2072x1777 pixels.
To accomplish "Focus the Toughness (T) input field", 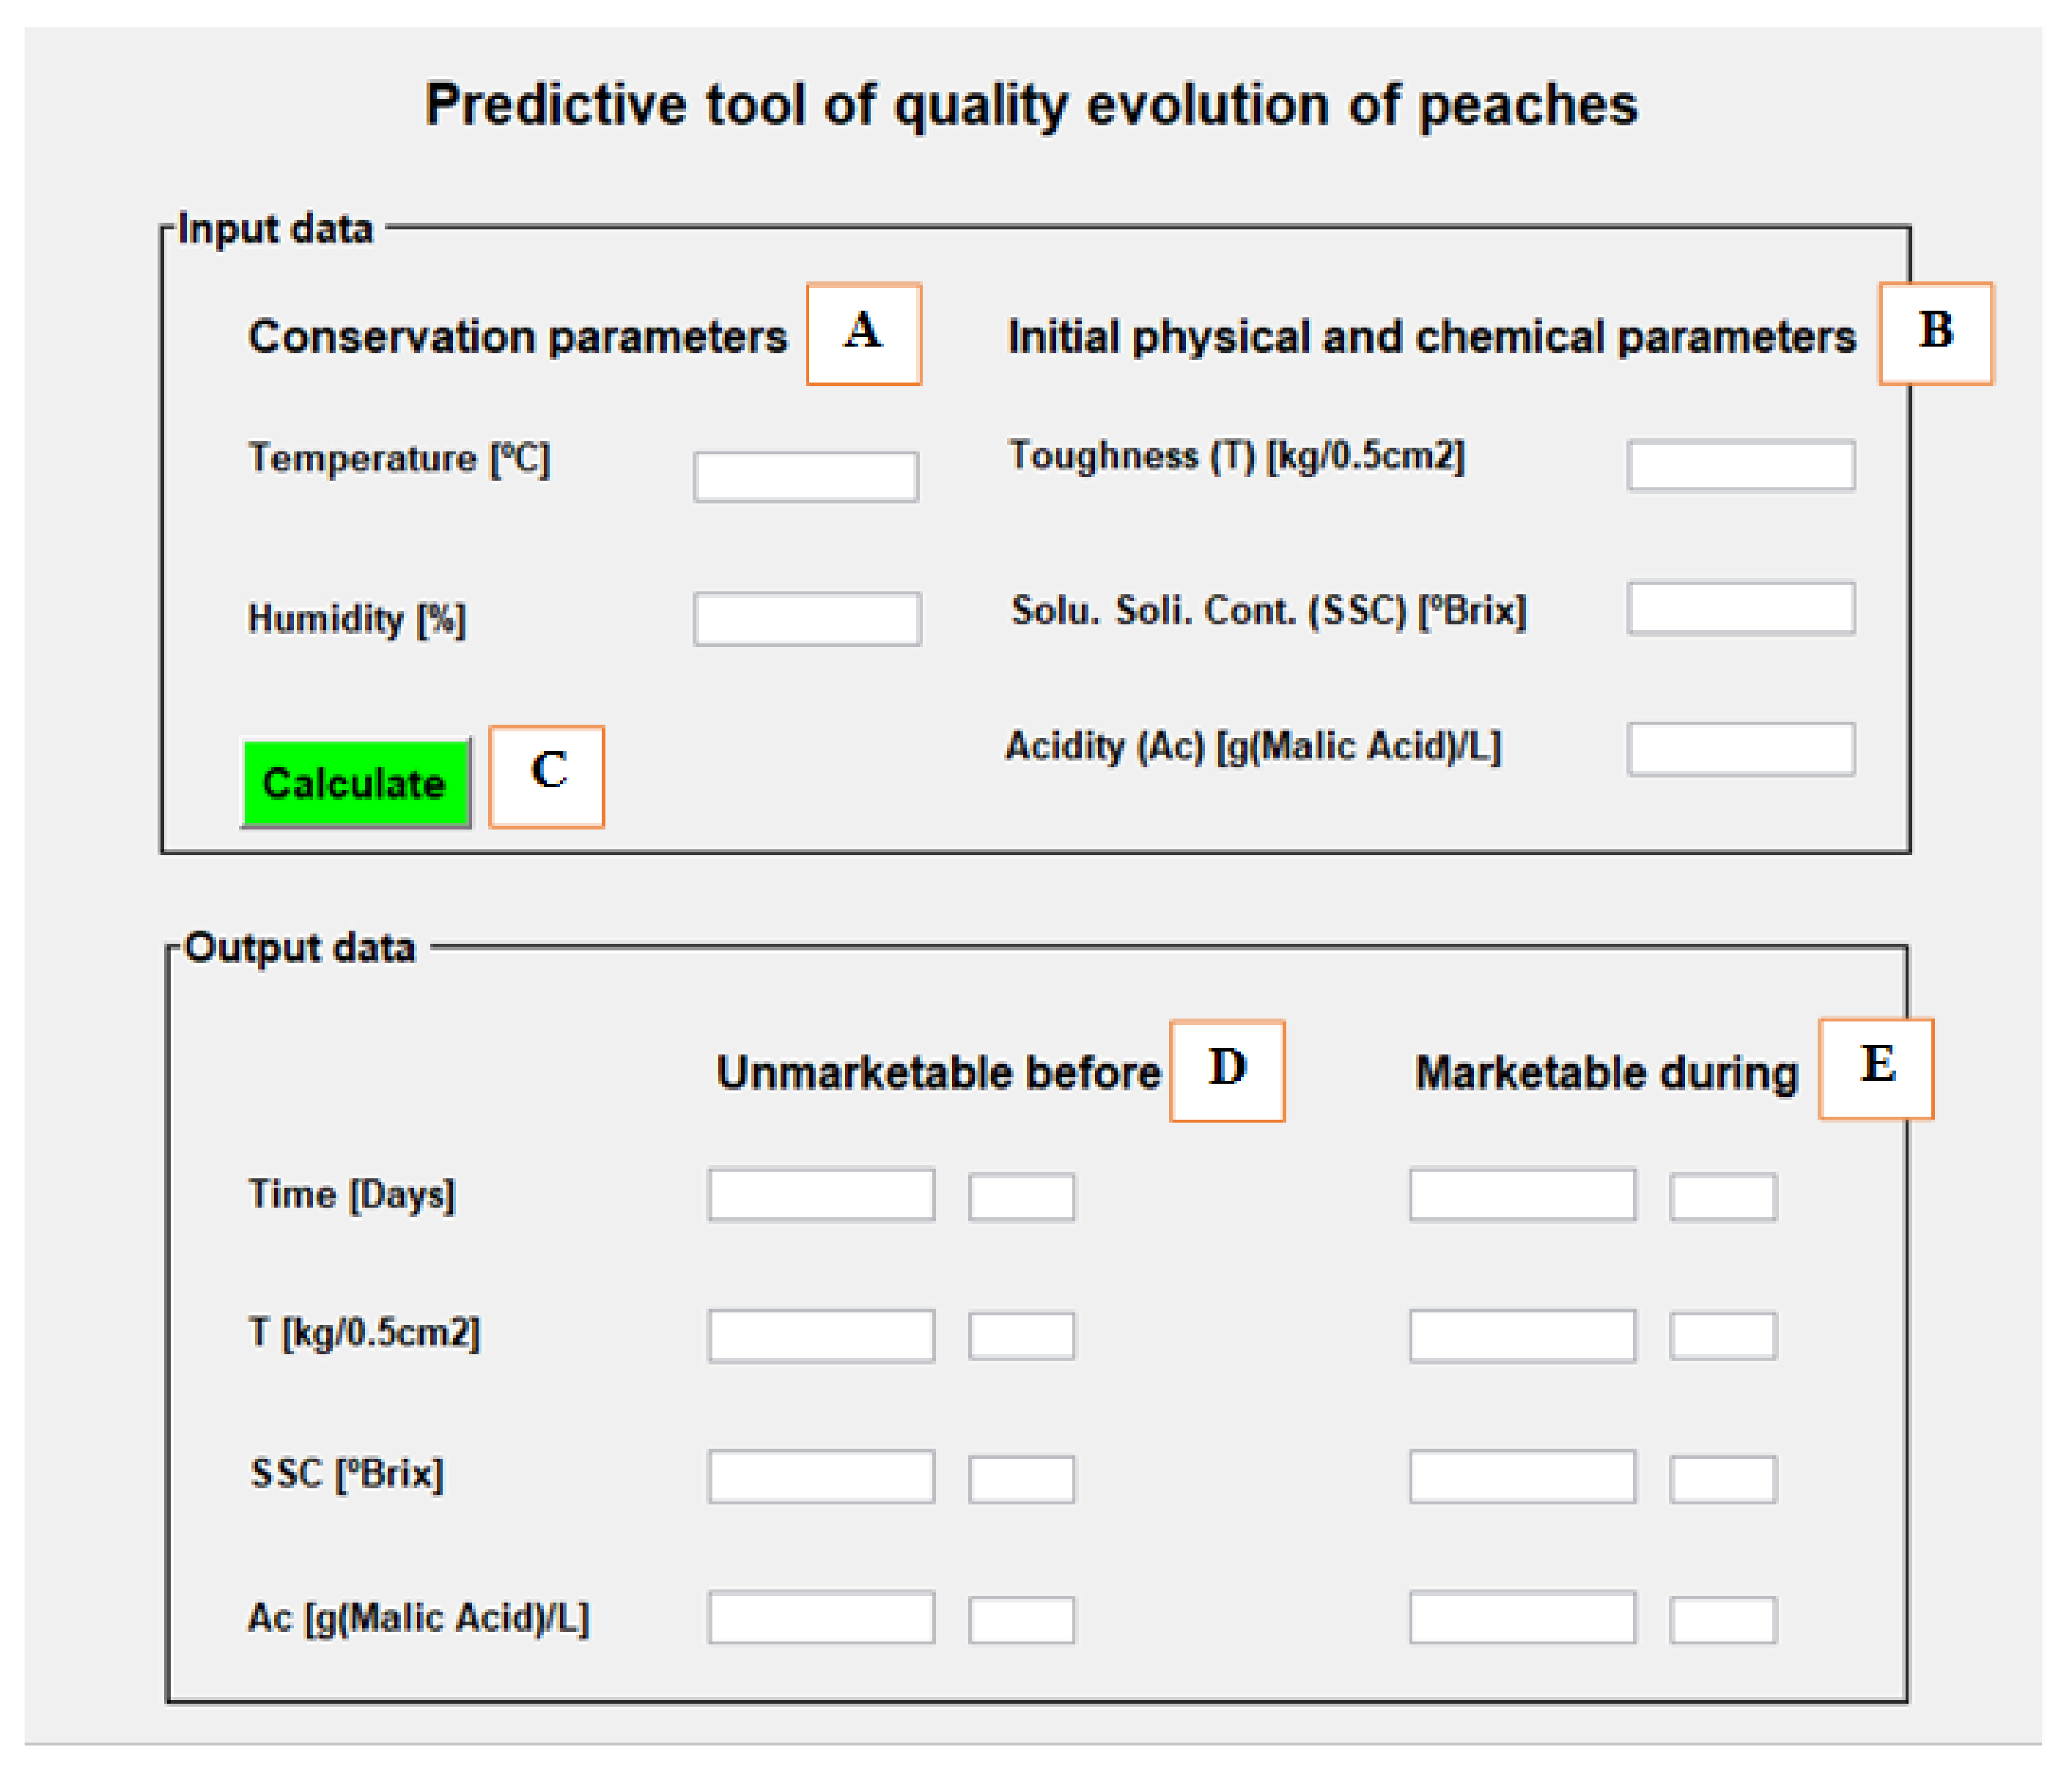I will pos(1740,465).
